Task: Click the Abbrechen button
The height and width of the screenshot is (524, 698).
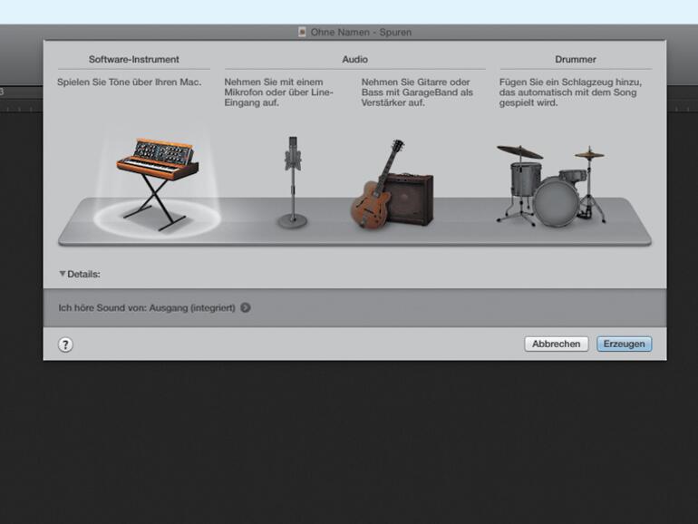Action: click(557, 344)
